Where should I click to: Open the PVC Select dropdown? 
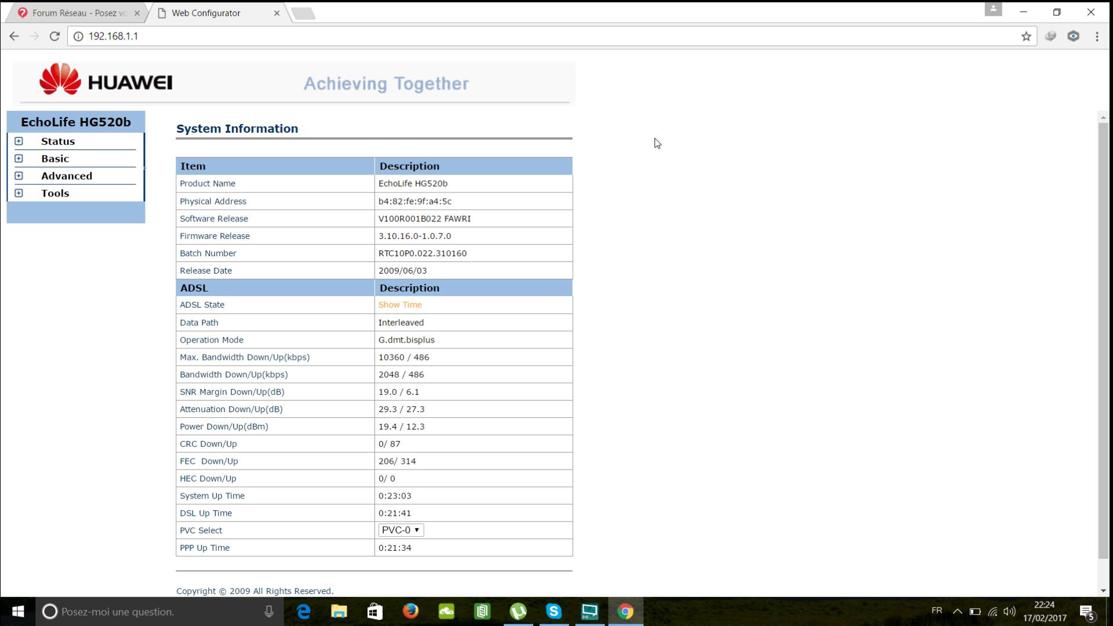point(401,530)
